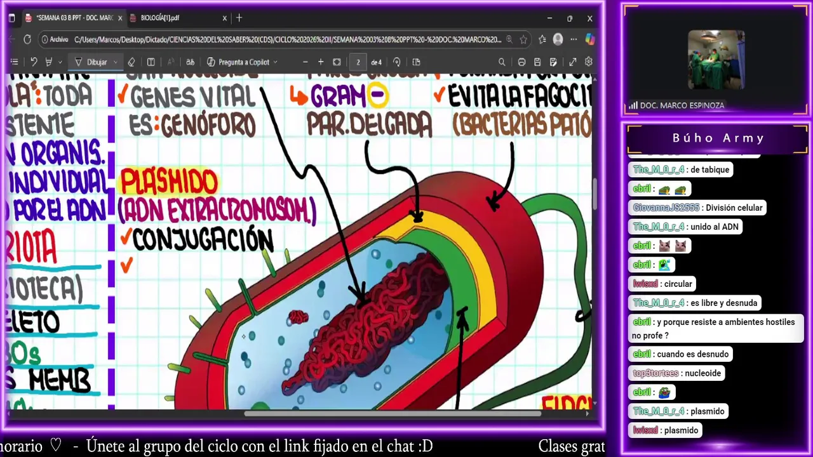This screenshot has width=813, height=457.
Task: Open a new browser tab
Action: [x=239, y=18]
